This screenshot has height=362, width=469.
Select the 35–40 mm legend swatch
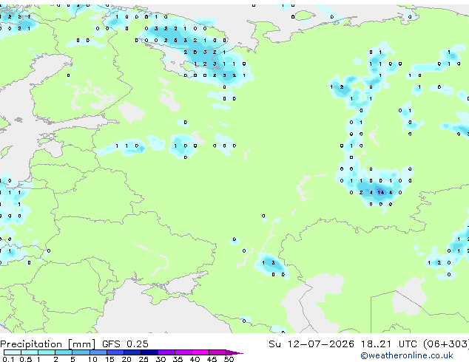183,352
